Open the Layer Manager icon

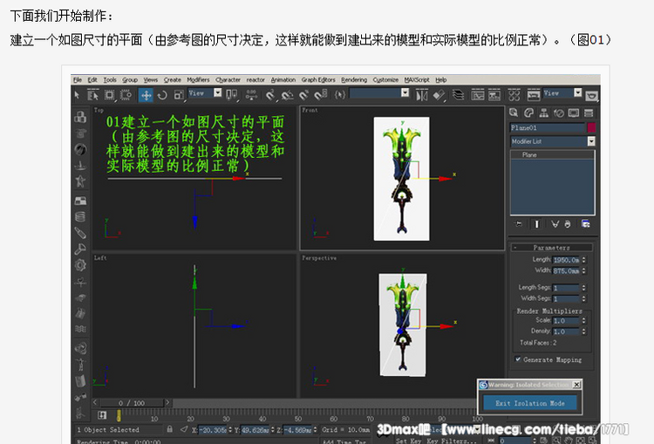coord(458,95)
